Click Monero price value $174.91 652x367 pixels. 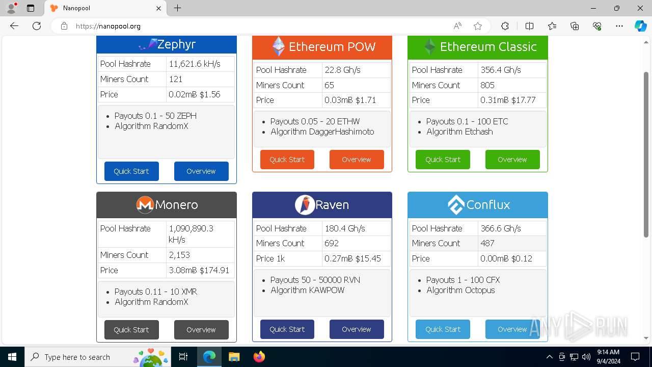point(214,270)
